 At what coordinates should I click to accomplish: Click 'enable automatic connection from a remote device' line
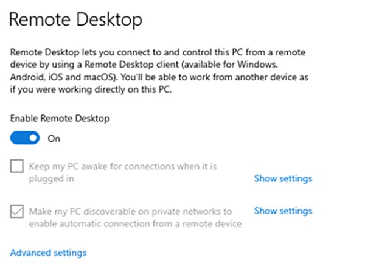click(x=135, y=224)
